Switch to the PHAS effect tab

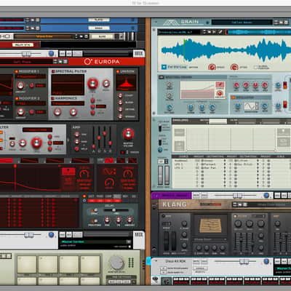click(100, 196)
